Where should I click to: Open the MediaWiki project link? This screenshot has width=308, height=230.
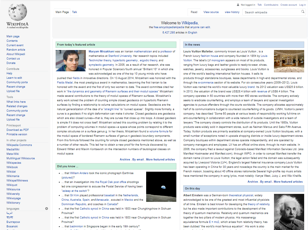tap(13, 149)
